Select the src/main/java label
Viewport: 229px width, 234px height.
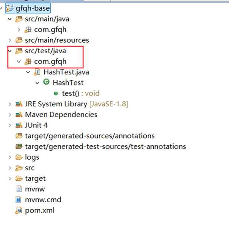pyautogui.click(x=47, y=19)
